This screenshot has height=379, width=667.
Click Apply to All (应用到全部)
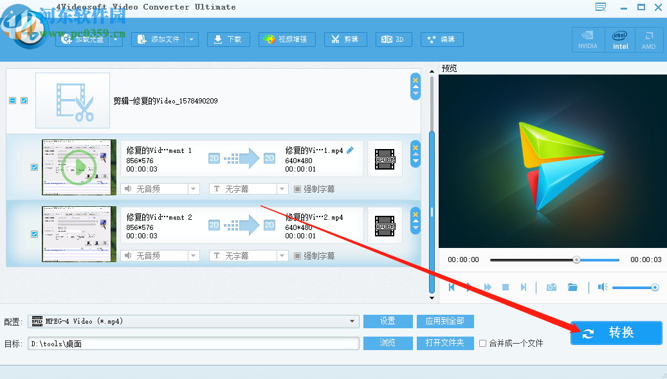(x=445, y=321)
